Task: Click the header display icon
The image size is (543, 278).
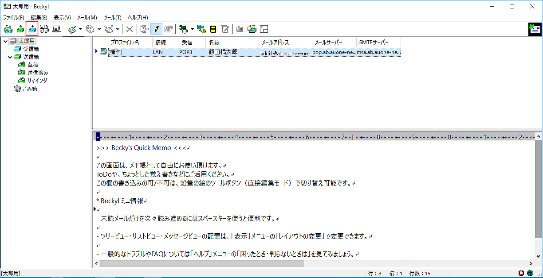Action: (168, 29)
